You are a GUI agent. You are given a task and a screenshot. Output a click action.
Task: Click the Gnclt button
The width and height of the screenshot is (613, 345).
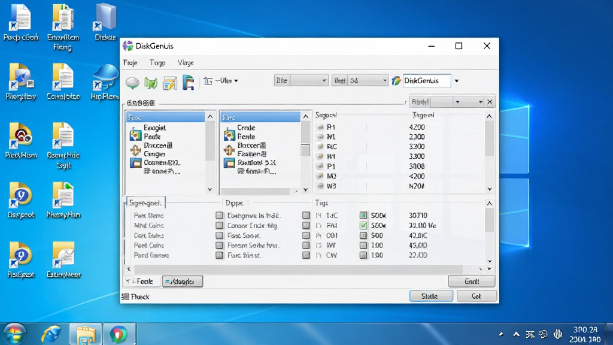coord(472,282)
